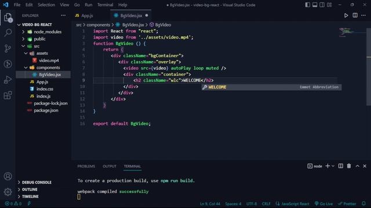
Task: Change Spaces: 4 indentation setting
Action: [233, 203]
